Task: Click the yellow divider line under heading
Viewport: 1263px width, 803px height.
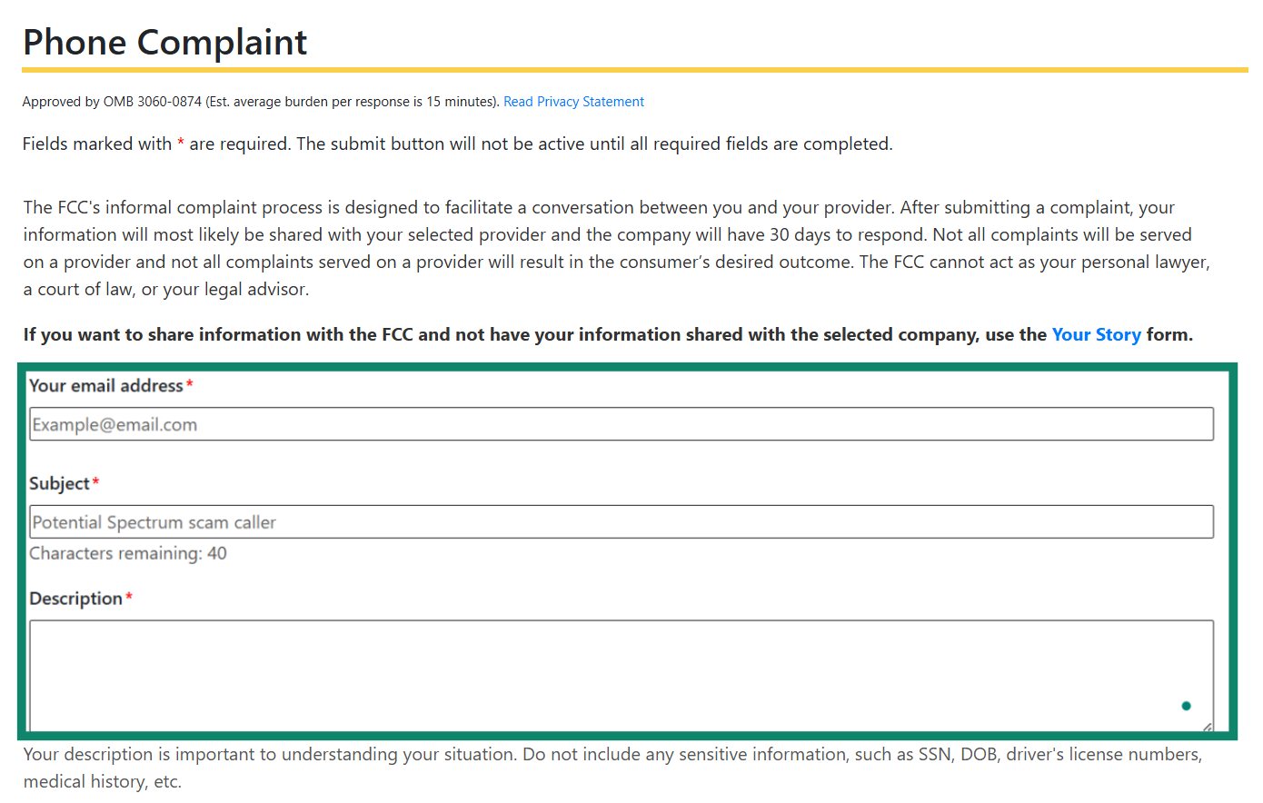Action: [634, 69]
